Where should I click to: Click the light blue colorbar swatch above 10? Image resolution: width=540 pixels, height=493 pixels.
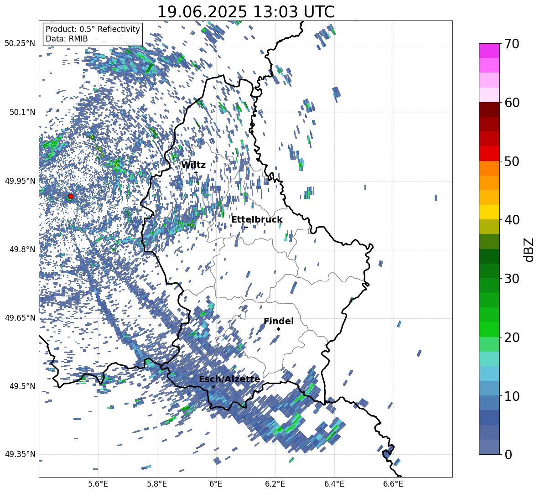coord(489,388)
